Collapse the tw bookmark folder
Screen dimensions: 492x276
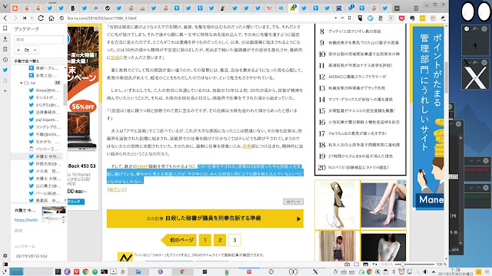pyautogui.click(x=22, y=83)
